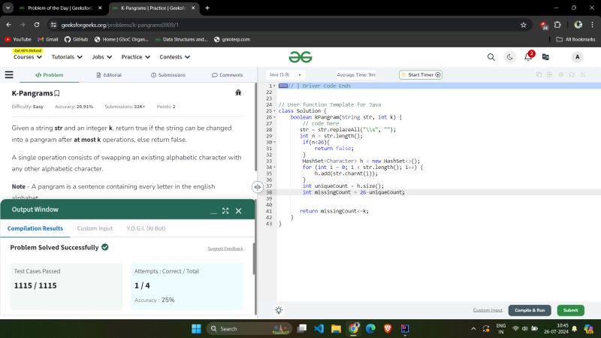This screenshot has width=601, height=338.
Task: Open Windows Start menu
Action: pyautogui.click(x=196, y=328)
